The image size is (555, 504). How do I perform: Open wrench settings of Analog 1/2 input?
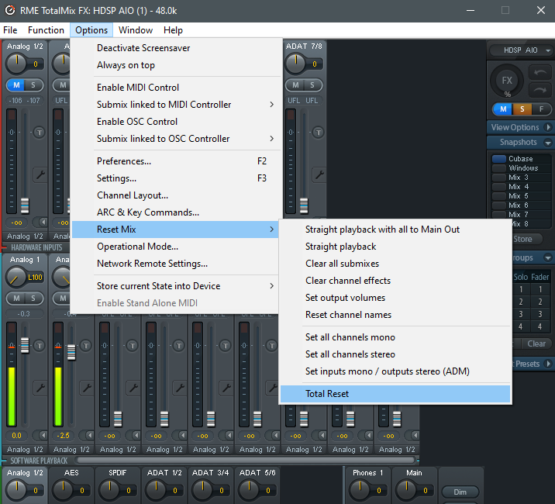(40, 174)
